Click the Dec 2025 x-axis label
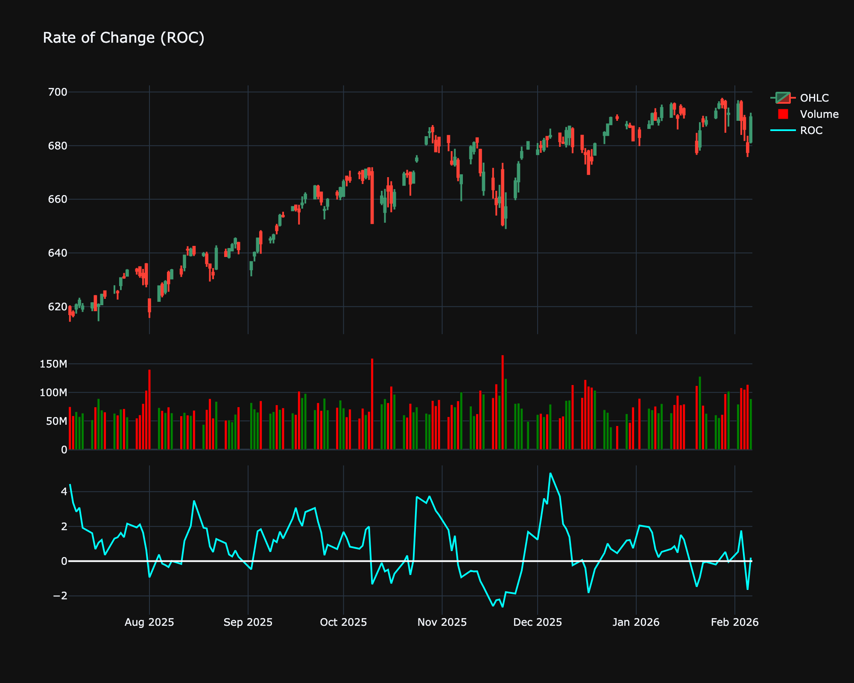 point(537,622)
